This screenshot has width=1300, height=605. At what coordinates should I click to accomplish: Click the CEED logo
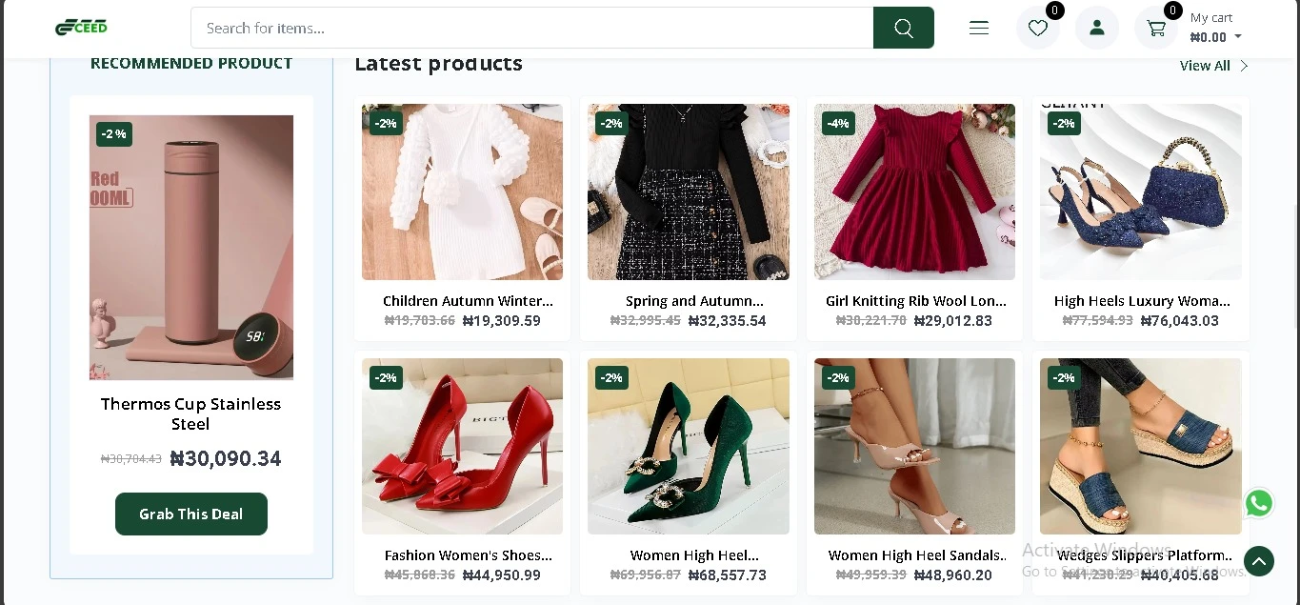pyautogui.click(x=81, y=27)
